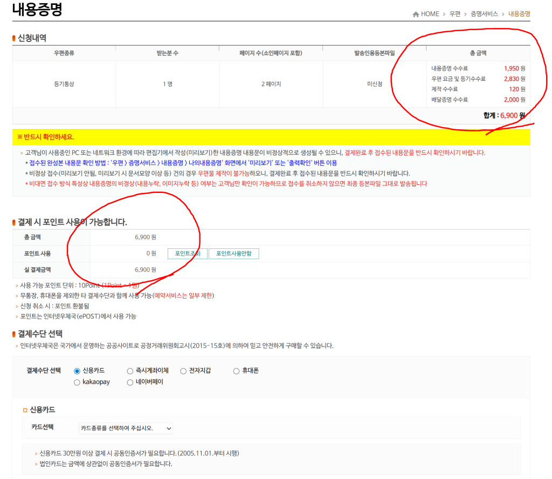The width and height of the screenshot is (552, 479).
Task: Open the 카드종류를 선택하여 주십시오 dropdown
Action: click(x=126, y=428)
